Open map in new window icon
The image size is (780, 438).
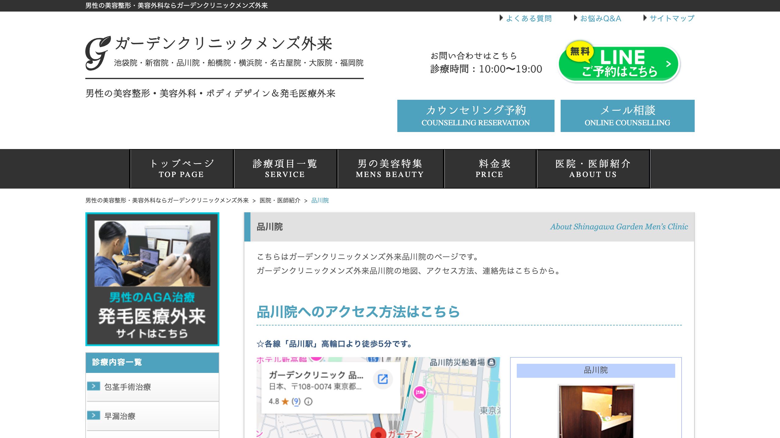click(383, 379)
